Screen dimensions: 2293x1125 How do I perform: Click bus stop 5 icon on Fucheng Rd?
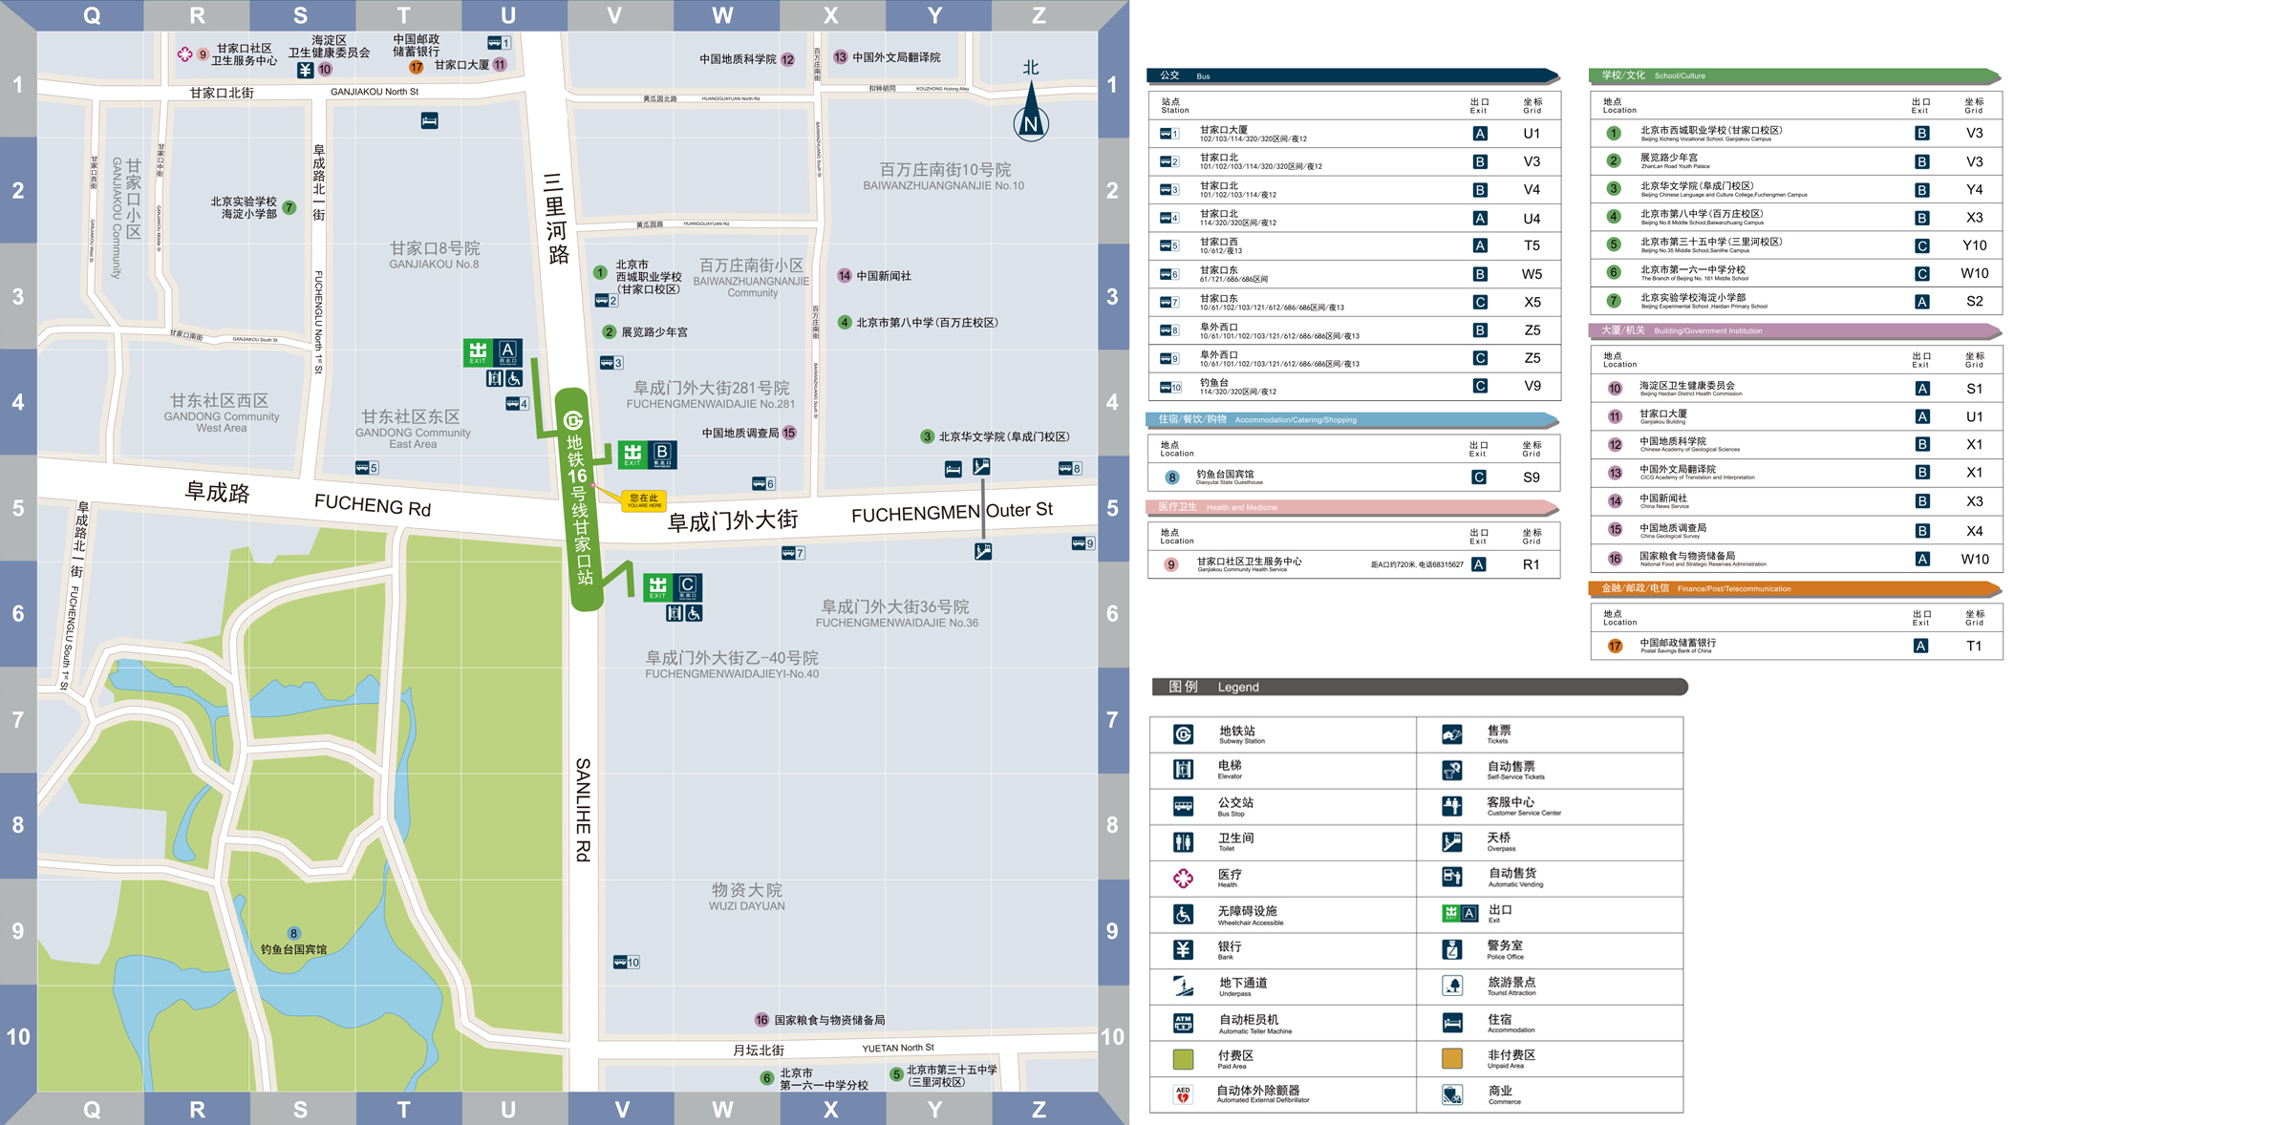click(x=367, y=468)
